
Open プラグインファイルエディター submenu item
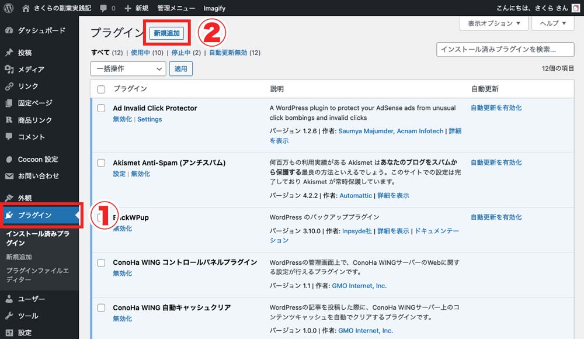tap(37, 275)
